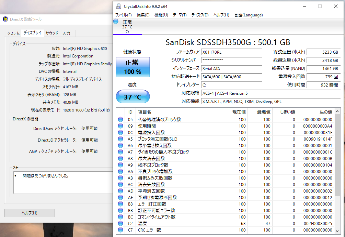
Task: Click the 総読込量 (ホスト) value 5233 GB
Action: [323, 52]
